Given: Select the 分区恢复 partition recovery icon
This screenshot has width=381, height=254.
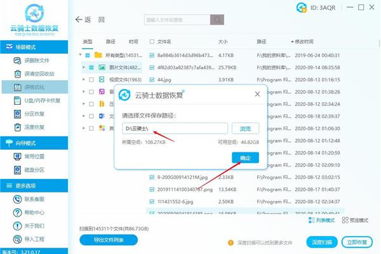Looking at the screenshot, I should point(18,114).
